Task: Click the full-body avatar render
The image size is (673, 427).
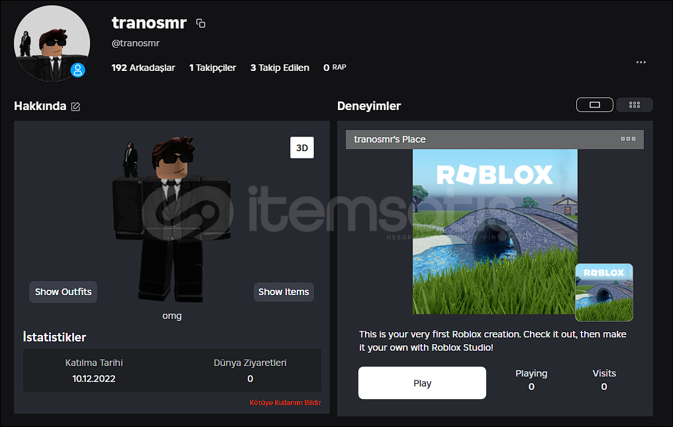Action: [x=172, y=219]
